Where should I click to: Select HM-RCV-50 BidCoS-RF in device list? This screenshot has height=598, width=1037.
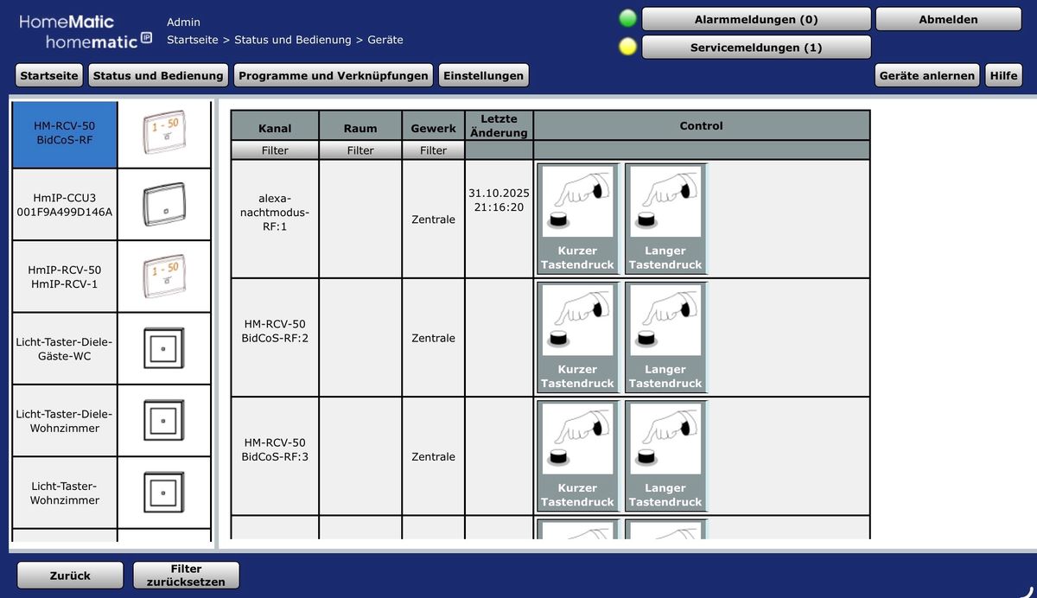pyautogui.click(x=65, y=133)
